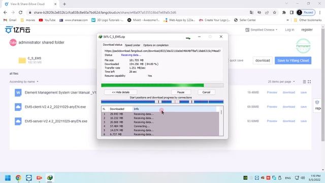Click Save to Yifang Cloud button

[293, 60]
